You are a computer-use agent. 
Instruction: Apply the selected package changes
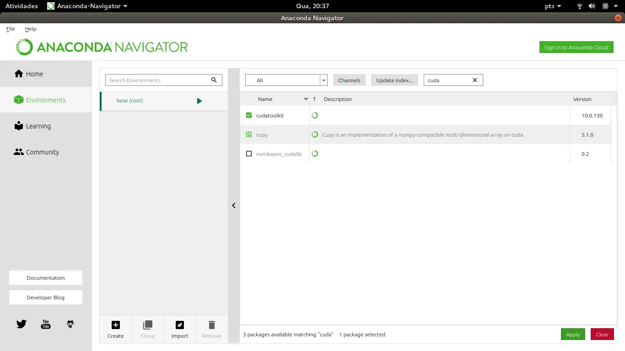(x=573, y=334)
